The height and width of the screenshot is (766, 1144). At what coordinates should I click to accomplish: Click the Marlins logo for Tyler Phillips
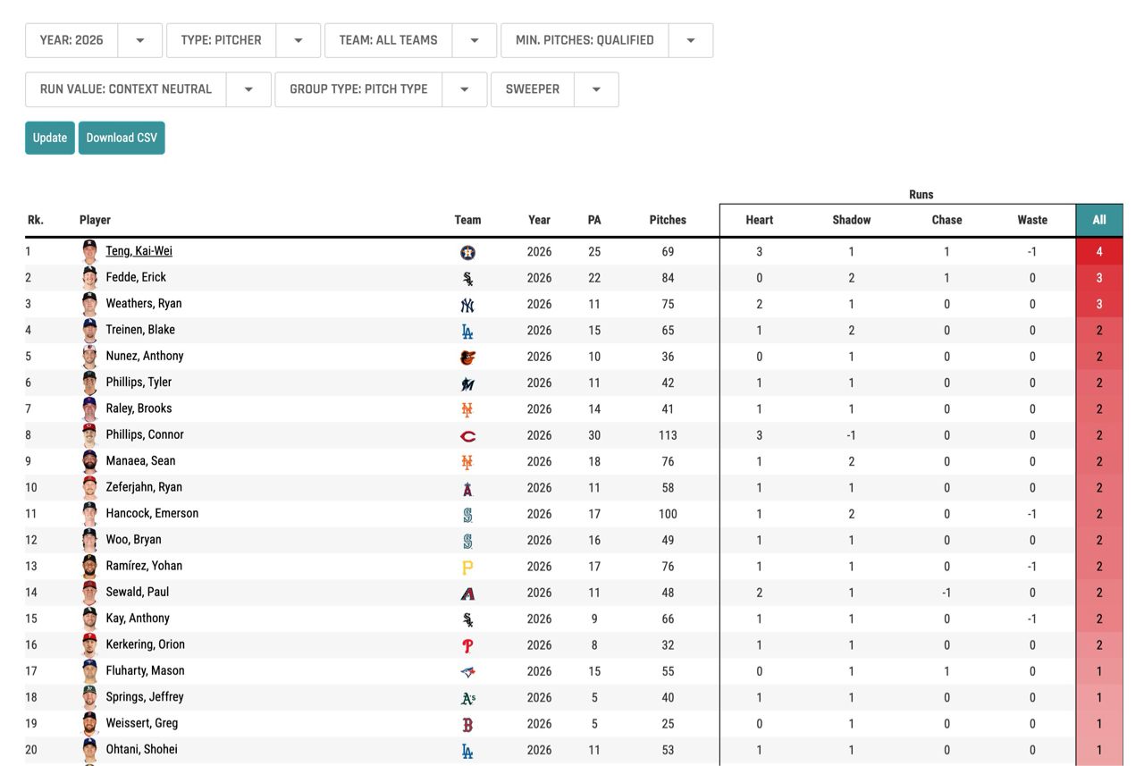[467, 383]
